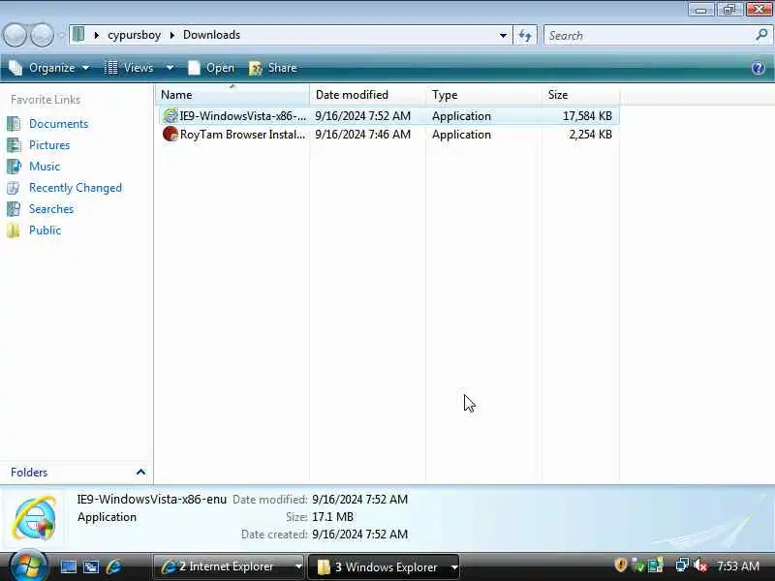Open Help with the question mark icon
Image resolution: width=775 pixels, height=581 pixels.
759,68
